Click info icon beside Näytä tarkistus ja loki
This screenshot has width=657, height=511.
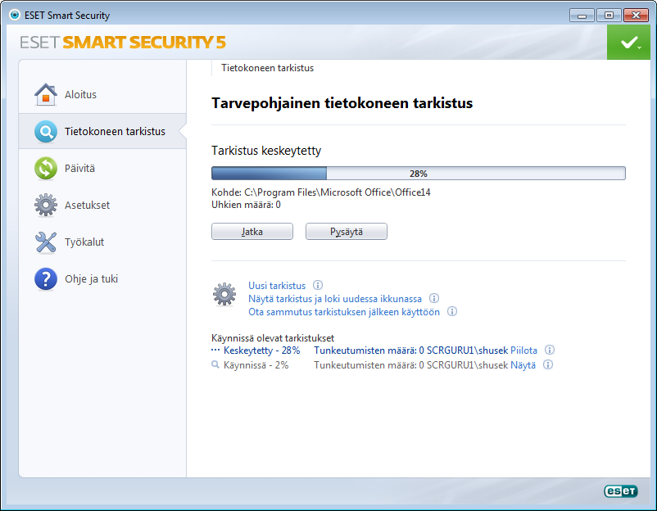[434, 298]
